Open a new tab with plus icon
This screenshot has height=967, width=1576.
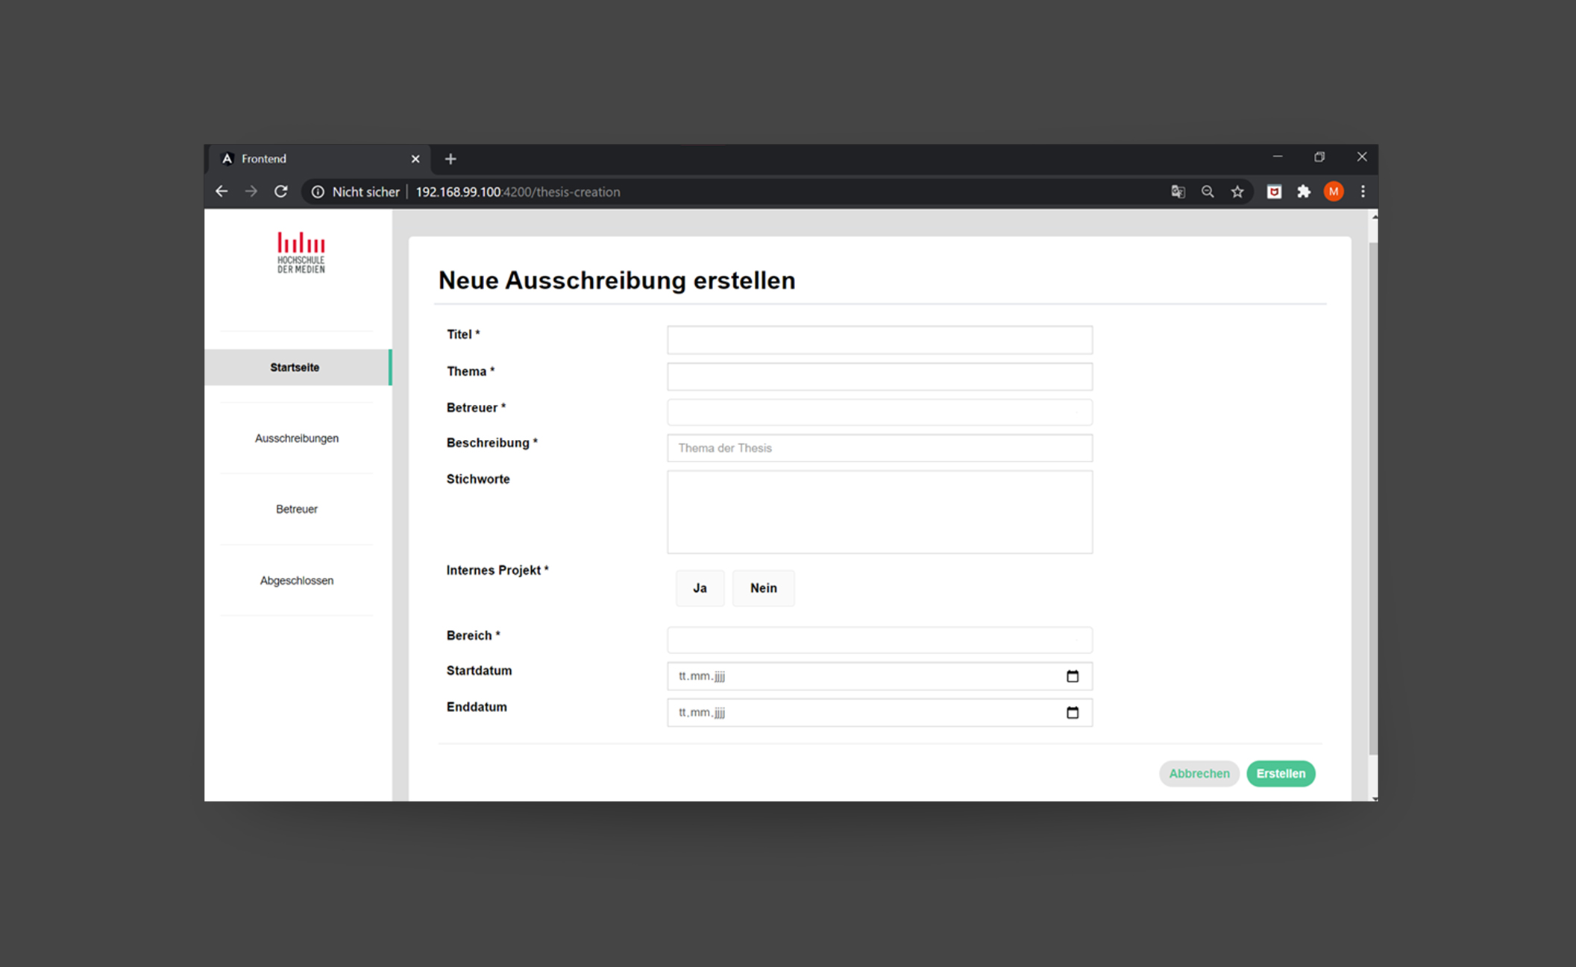click(450, 159)
